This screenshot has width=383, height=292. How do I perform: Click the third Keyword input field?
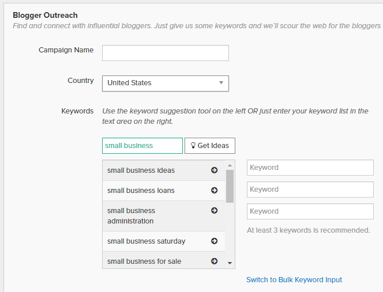310,211
